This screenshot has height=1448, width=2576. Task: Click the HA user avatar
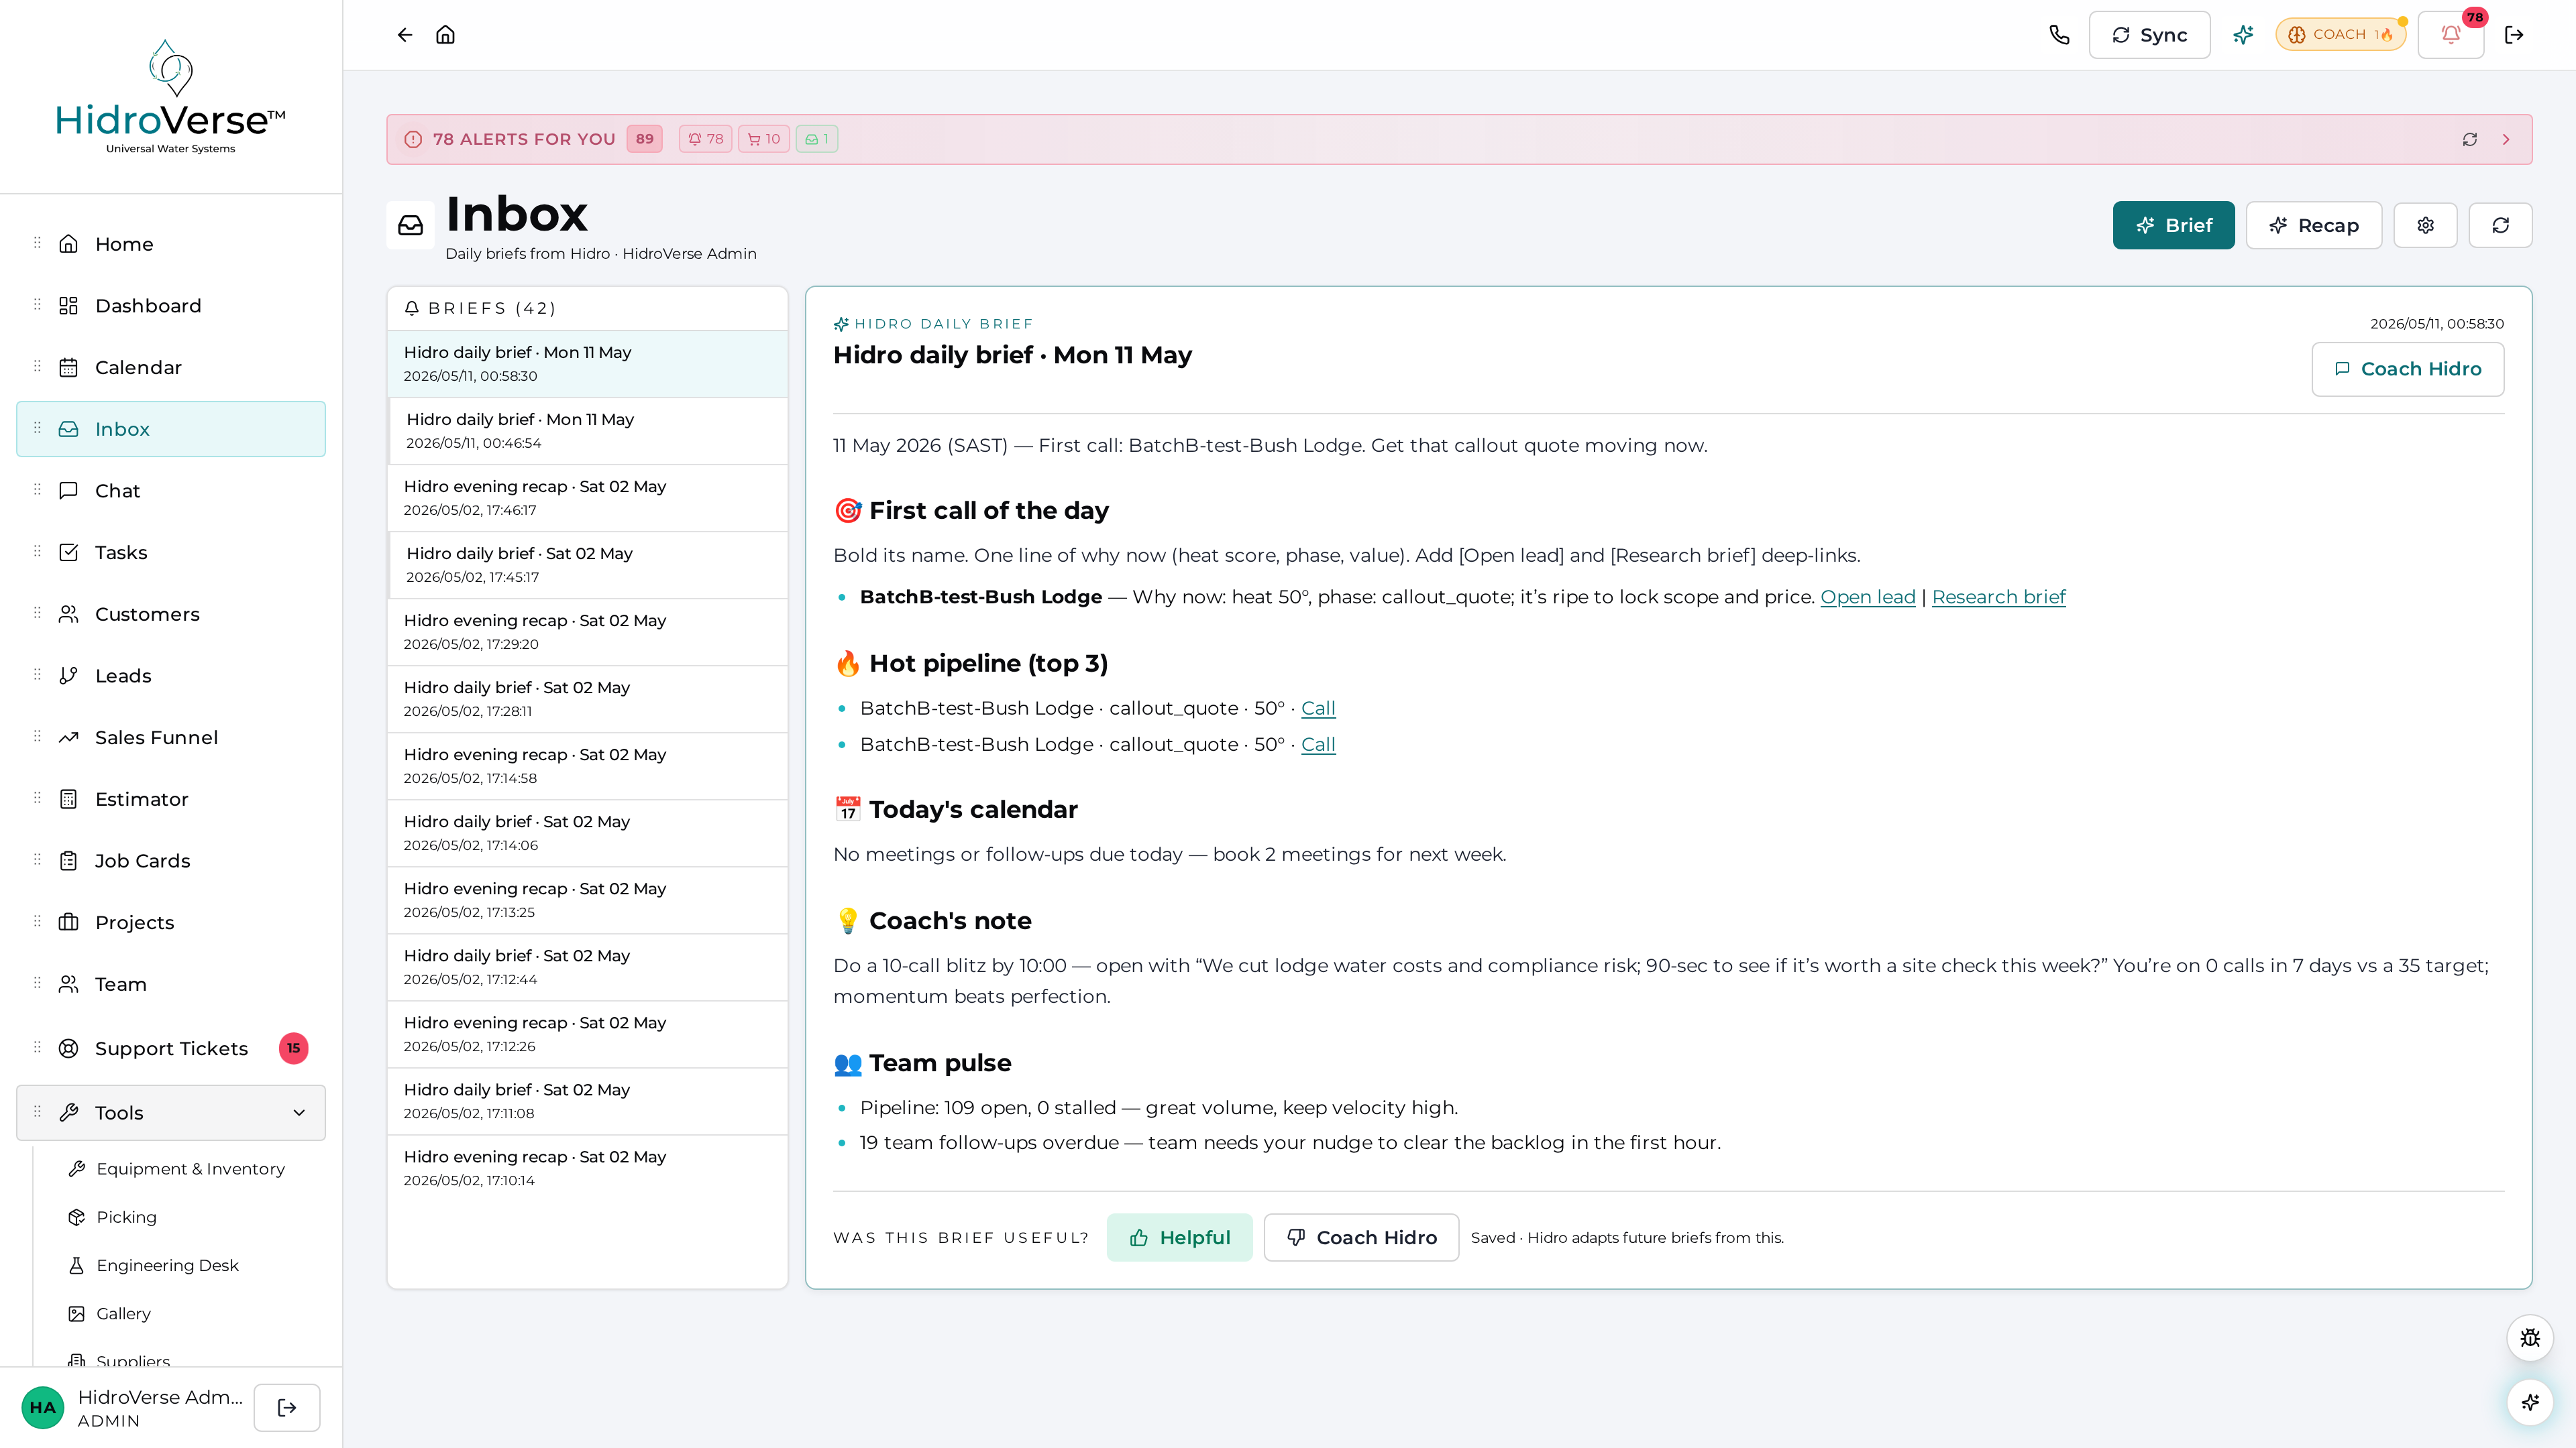click(x=42, y=1407)
